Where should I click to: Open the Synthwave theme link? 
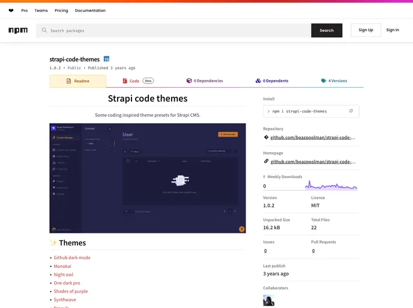click(x=65, y=300)
